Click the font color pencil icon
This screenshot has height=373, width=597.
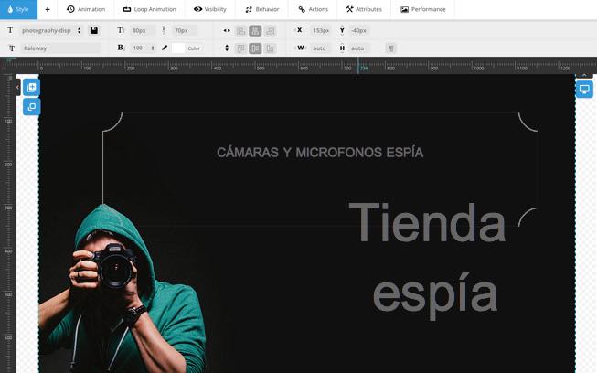(165, 48)
